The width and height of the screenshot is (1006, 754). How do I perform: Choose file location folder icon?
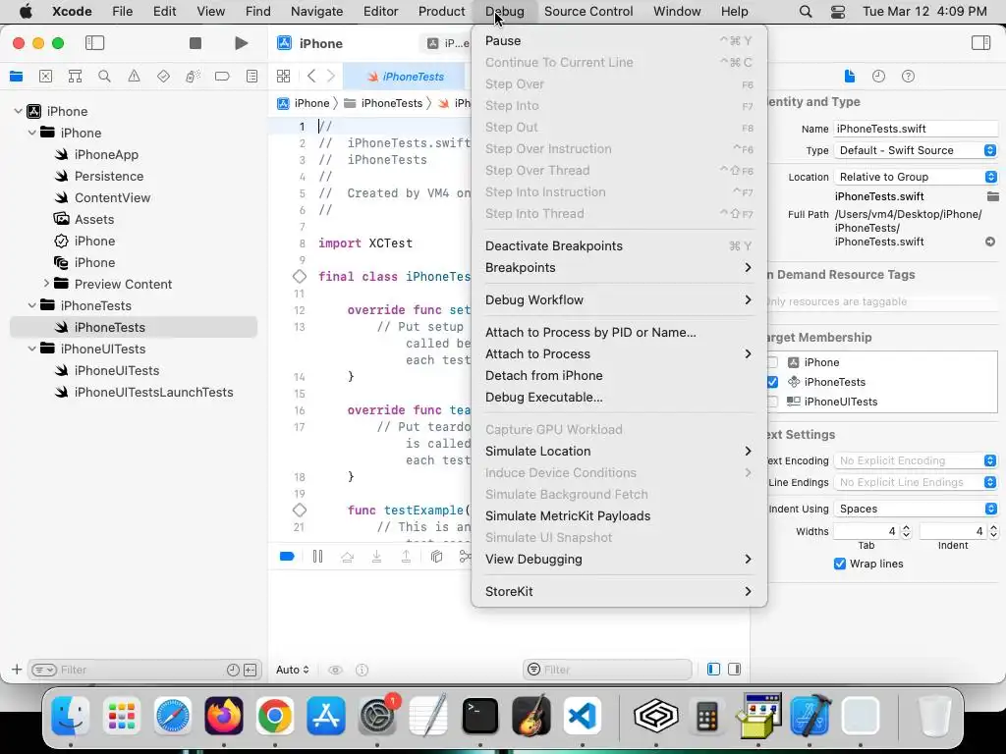click(992, 196)
